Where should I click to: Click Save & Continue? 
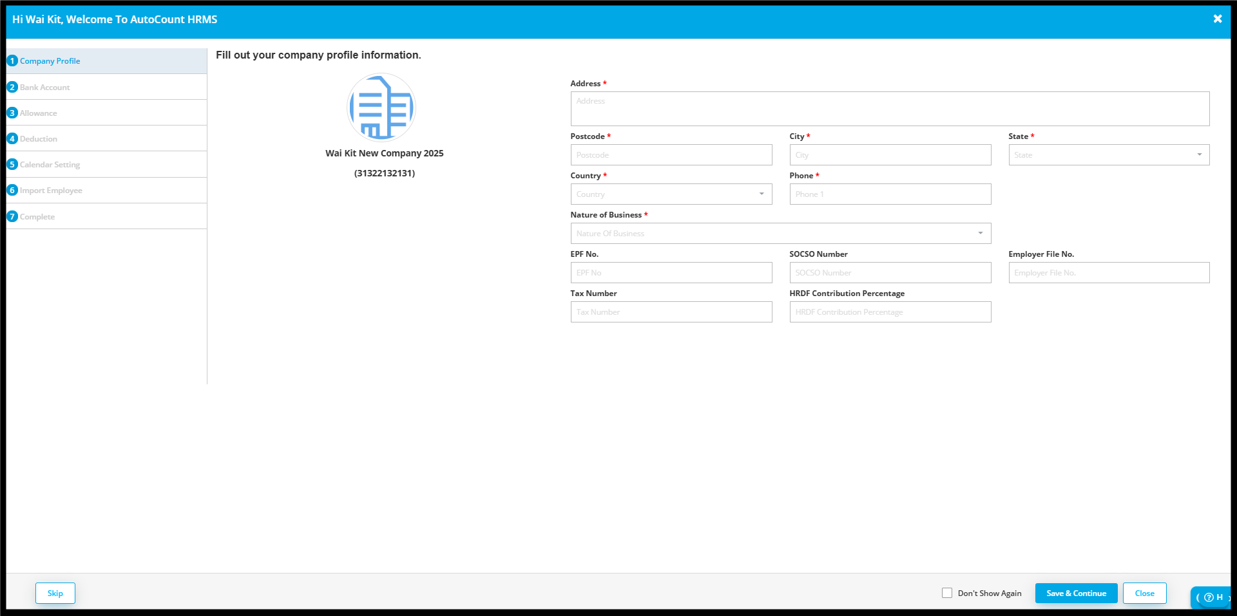(x=1076, y=593)
